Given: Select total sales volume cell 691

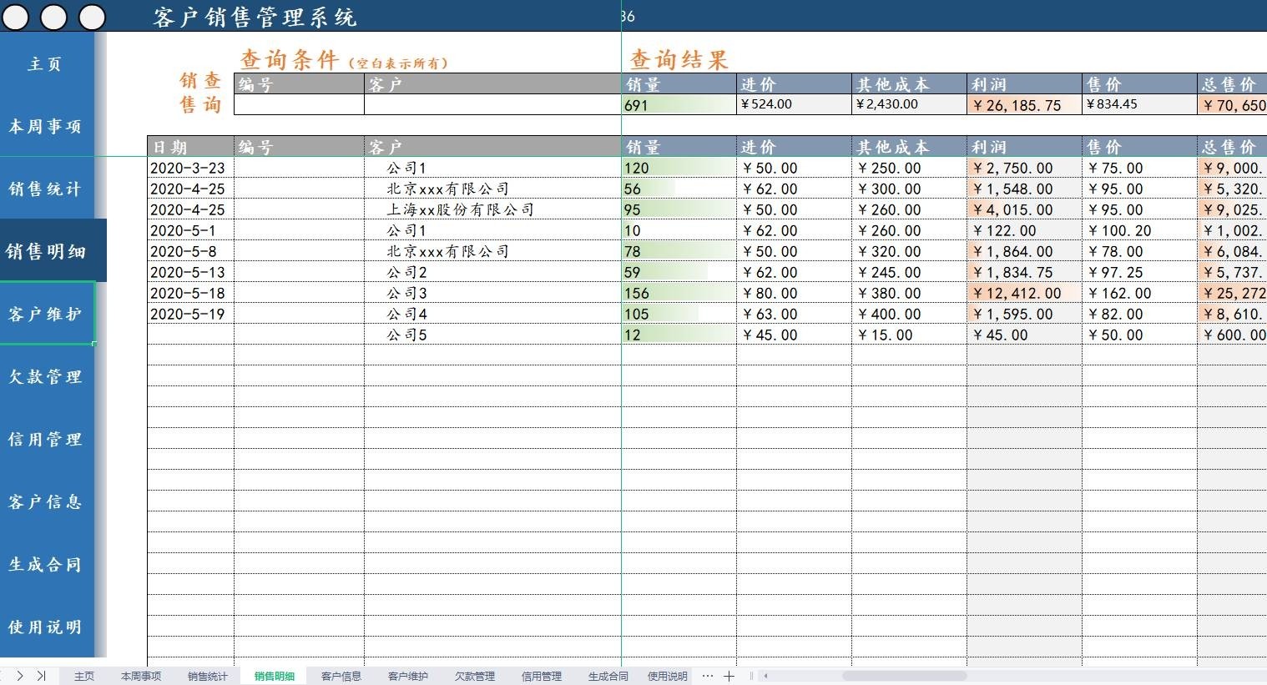Looking at the screenshot, I should (679, 104).
